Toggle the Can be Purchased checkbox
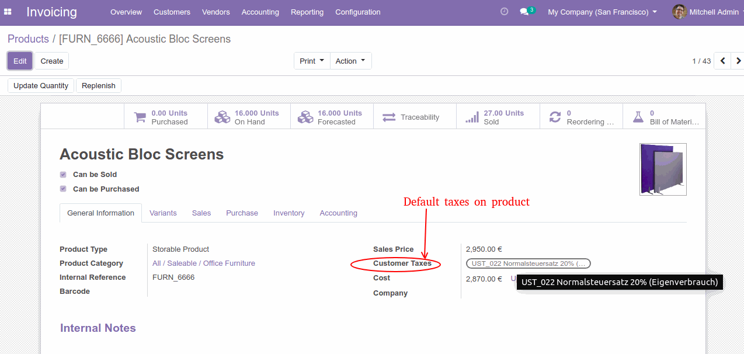This screenshot has width=744, height=354. [63, 189]
